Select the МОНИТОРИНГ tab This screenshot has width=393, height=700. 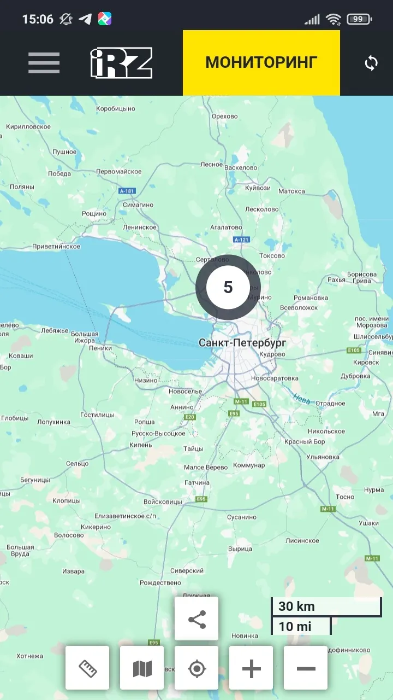[261, 63]
